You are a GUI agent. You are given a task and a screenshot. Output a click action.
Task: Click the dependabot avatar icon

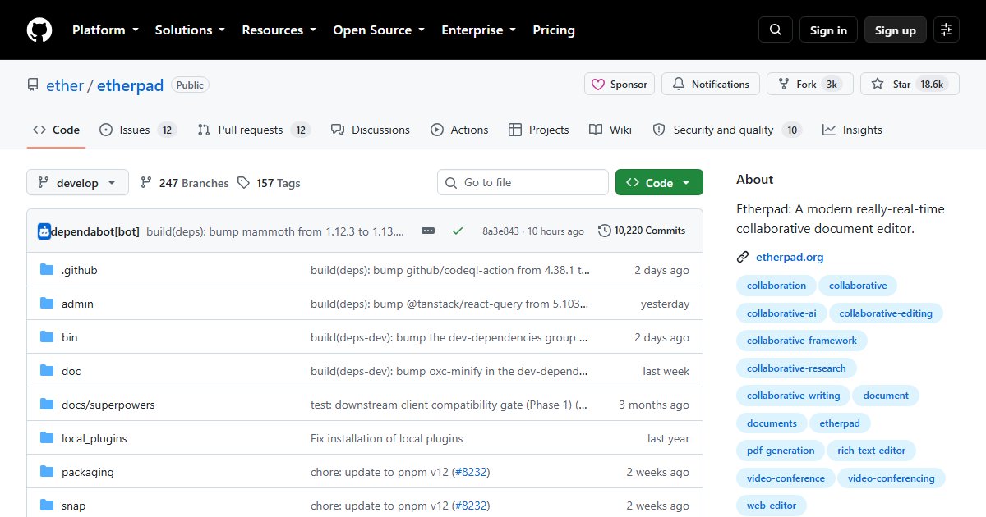coord(44,231)
